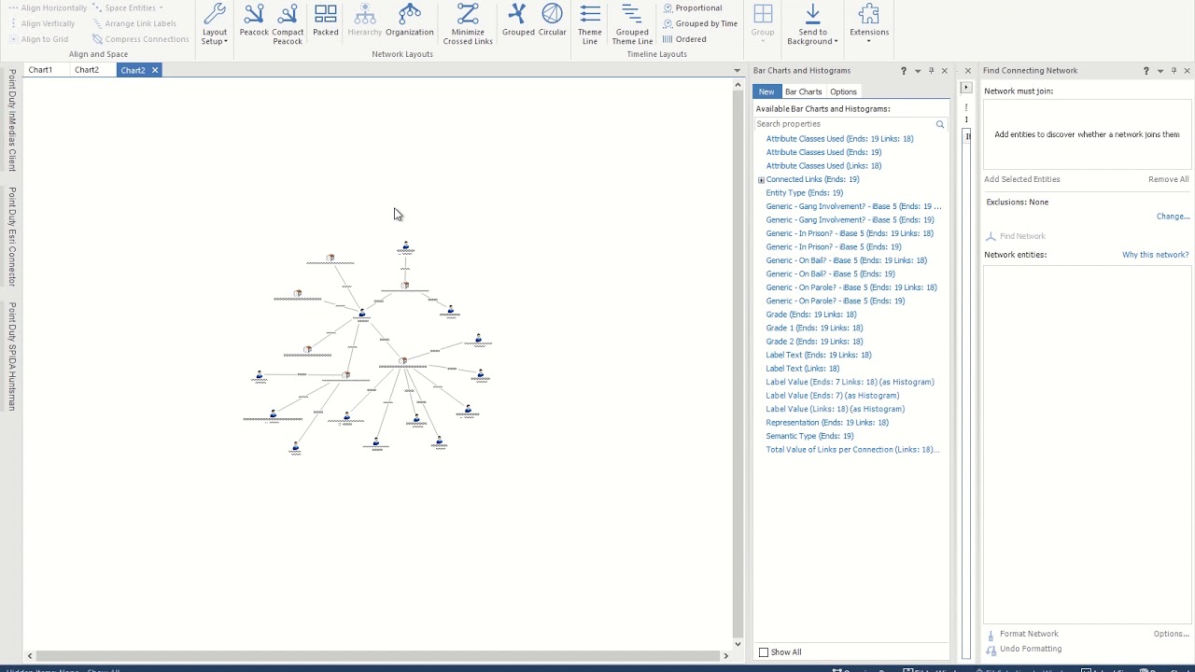Switch to the Chart1 tab
1195x672 pixels.
click(40, 70)
